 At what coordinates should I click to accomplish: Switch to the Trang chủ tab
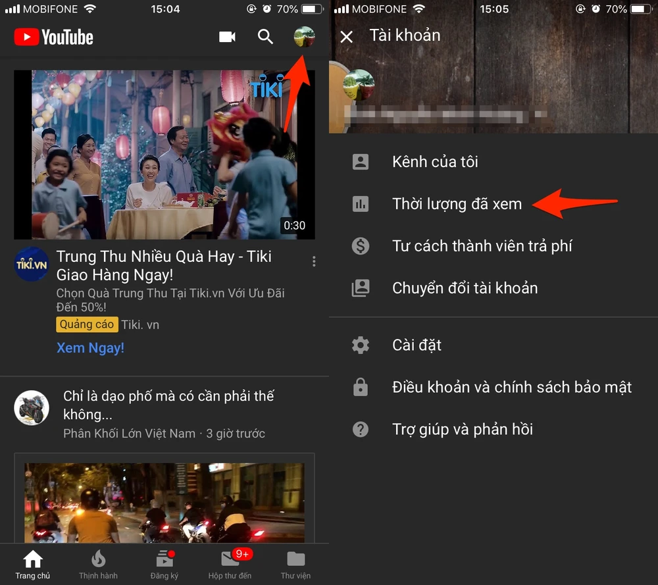[33, 565]
